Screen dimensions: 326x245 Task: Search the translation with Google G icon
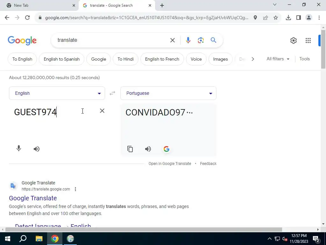166,149
